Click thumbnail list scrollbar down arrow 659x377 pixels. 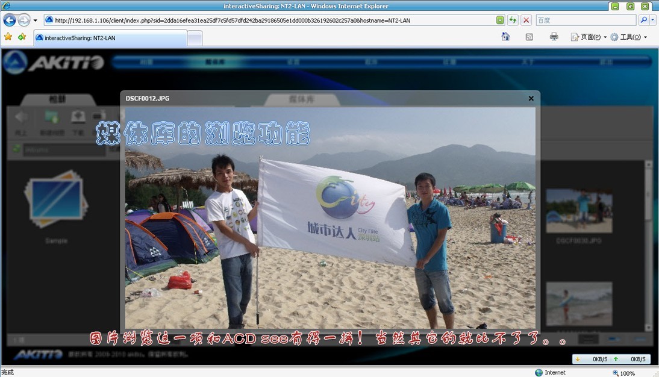pos(649,327)
